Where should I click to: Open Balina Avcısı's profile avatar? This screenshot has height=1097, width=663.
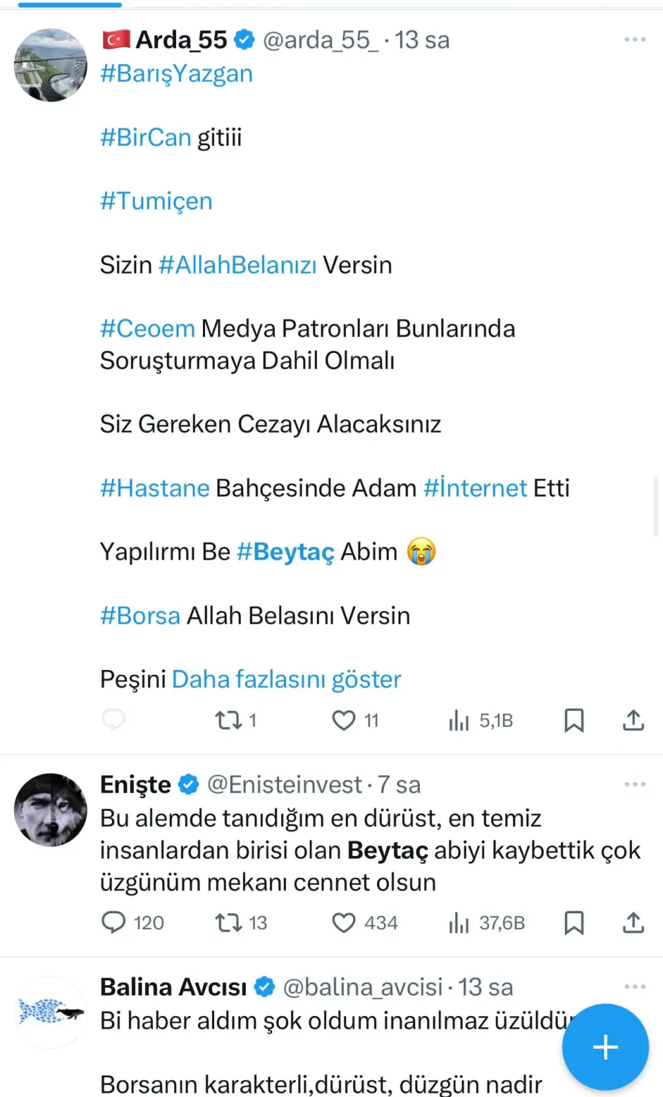(50, 1012)
